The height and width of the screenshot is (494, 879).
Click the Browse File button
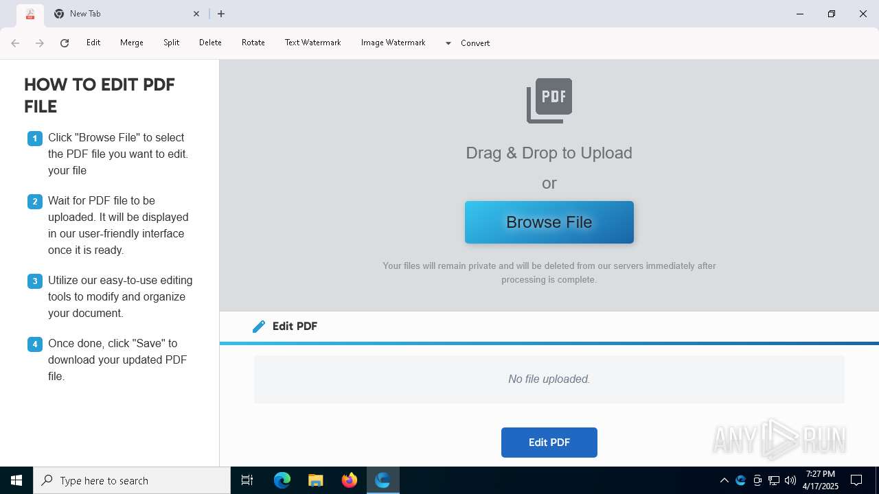[x=549, y=222]
